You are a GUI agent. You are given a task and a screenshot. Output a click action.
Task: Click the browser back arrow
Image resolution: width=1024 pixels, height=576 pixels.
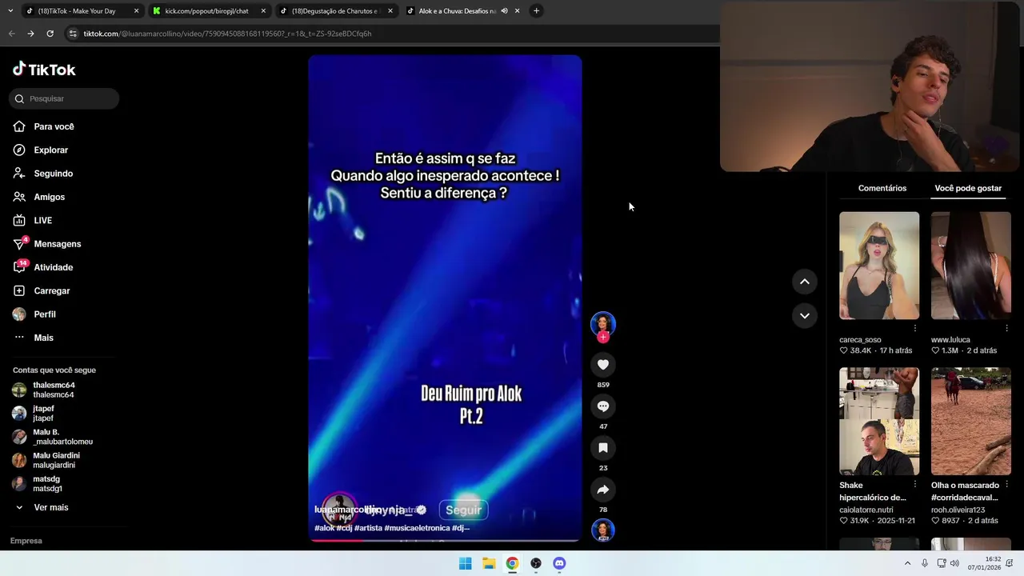click(12, 34)
